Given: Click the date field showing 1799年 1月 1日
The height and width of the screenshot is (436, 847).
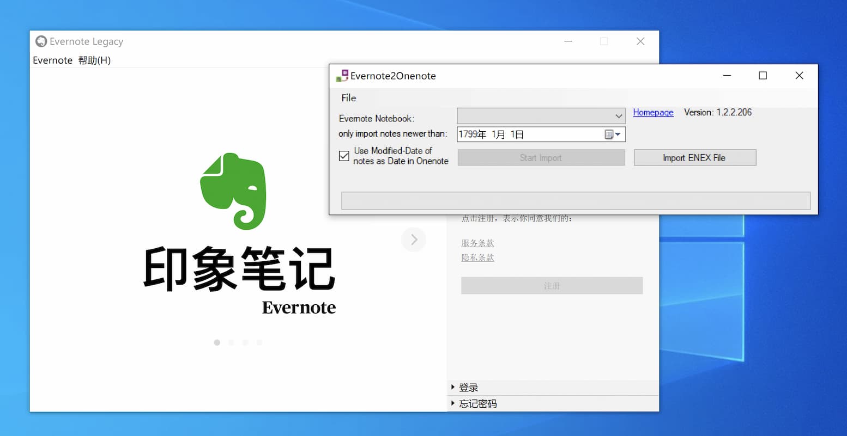Looking at the screenshot, I should coord(541,134).
